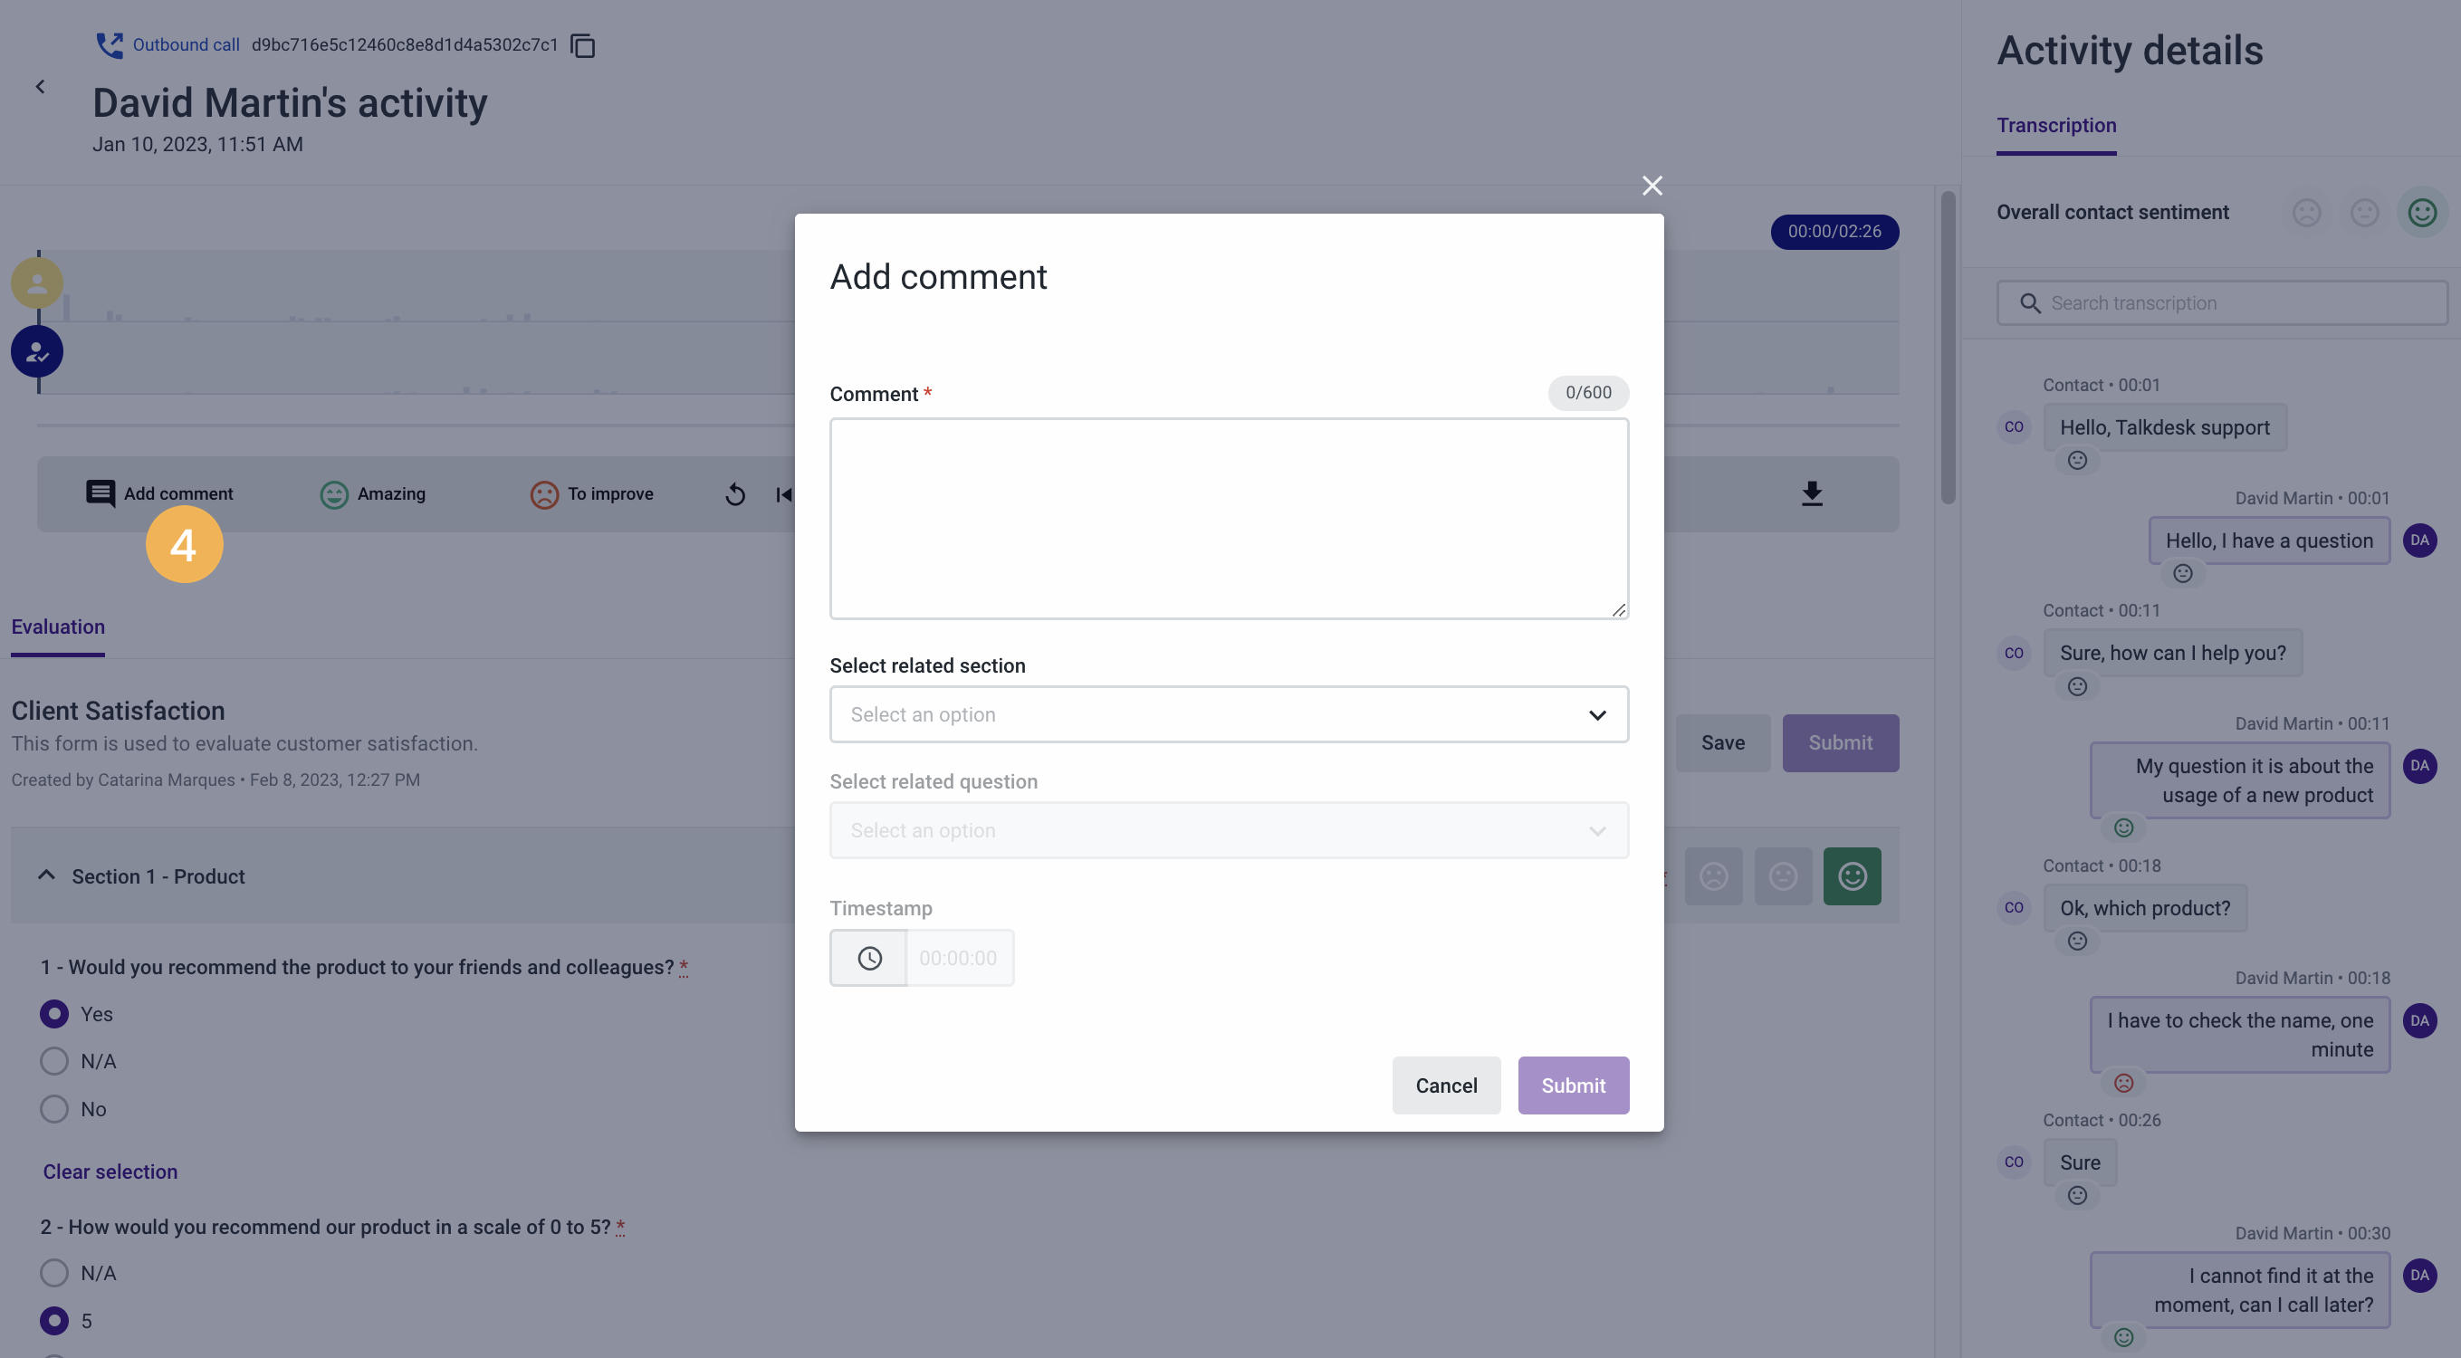
Task: Click sentiment icon under 'Ok, which product?'
Action: 2077,941
